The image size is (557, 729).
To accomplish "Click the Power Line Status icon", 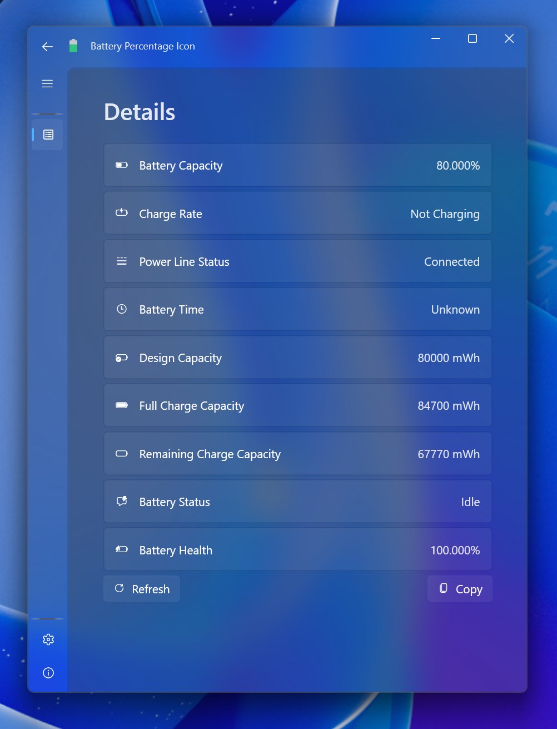I will pos(122,261).
